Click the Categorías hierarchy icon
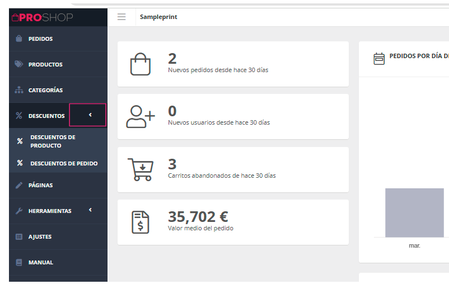The image size is (449, 289). pyautogui.click(x=19, y=90)
